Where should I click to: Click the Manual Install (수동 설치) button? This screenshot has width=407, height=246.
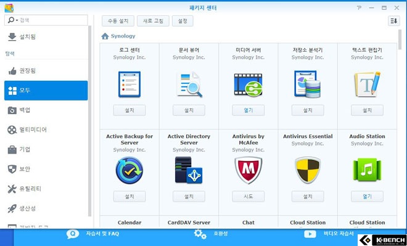118,21
